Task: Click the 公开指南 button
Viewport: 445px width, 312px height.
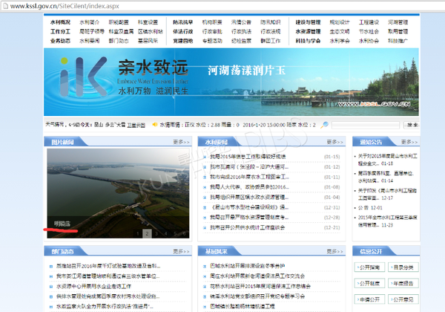Action: pyautogui.click(x=369, y=267)
